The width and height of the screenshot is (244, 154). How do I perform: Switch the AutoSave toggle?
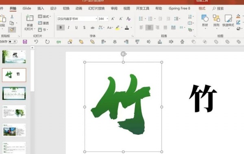tap(13, 41)
